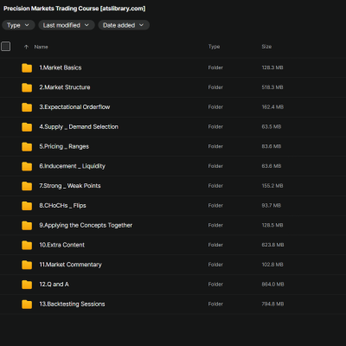Select the 3.Expectational Orderflow name text
Image resolution: width=346 pixels, height=346 pixels.
pos(74,107)
